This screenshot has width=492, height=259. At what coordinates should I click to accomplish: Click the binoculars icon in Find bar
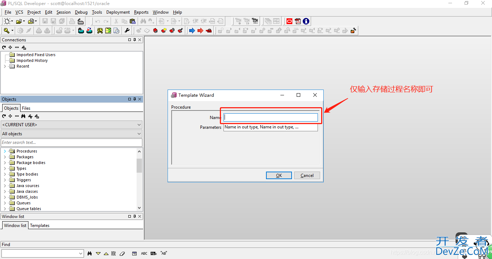(89, 253)
